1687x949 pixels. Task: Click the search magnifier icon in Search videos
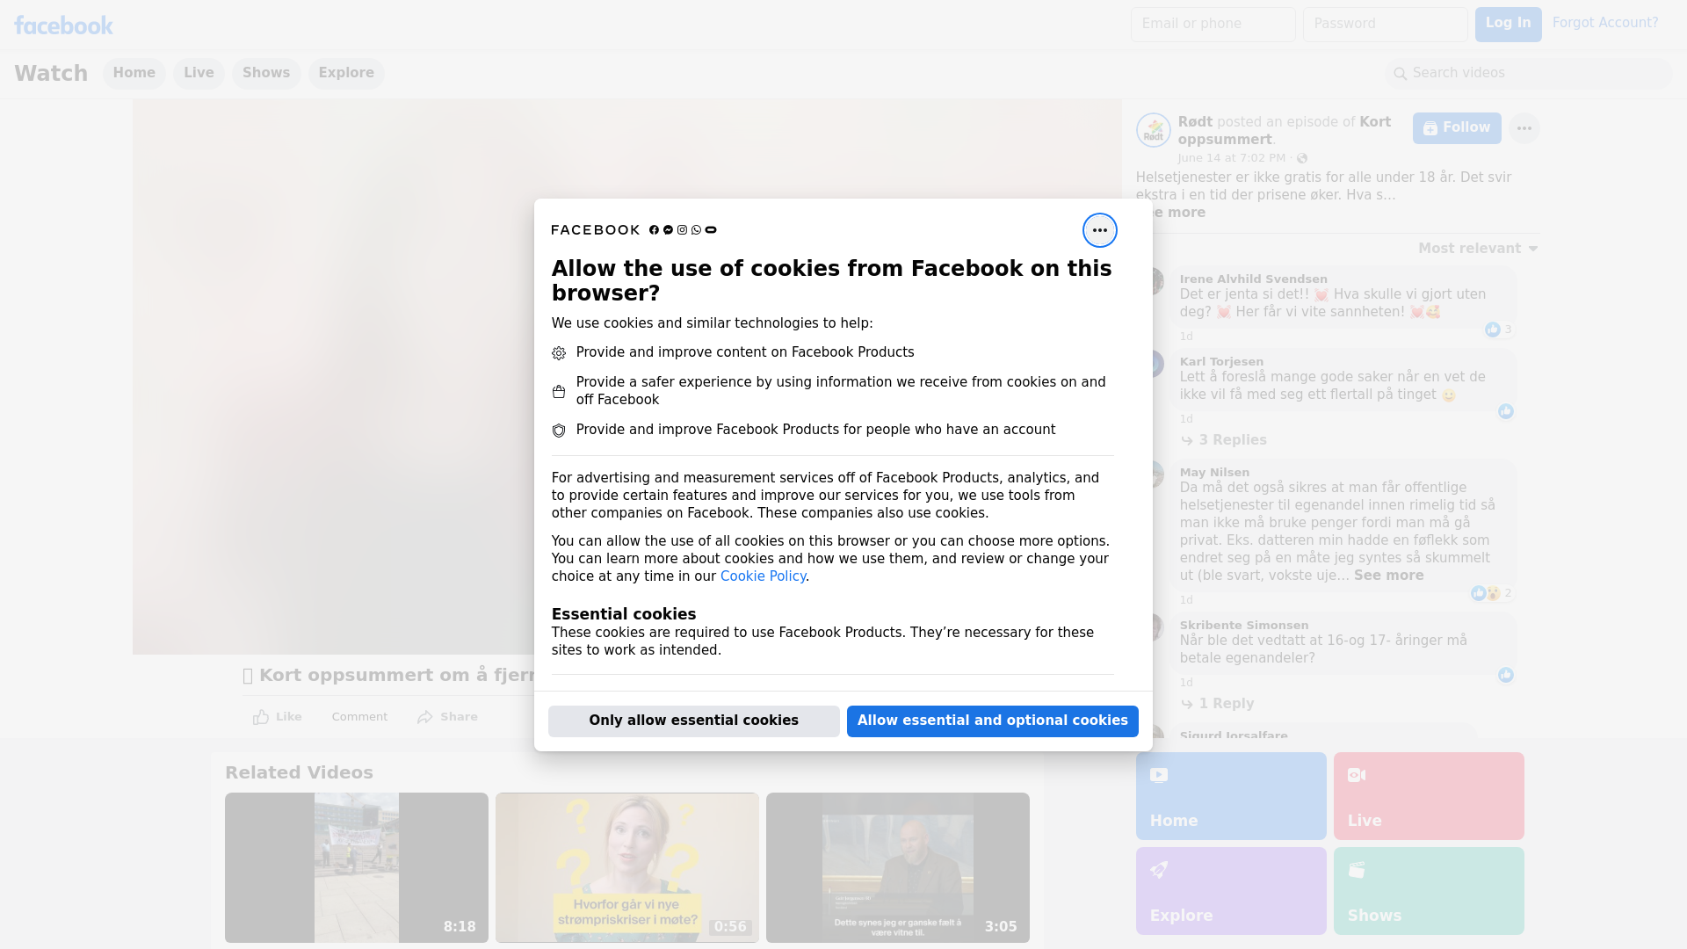pos(1400,74)
